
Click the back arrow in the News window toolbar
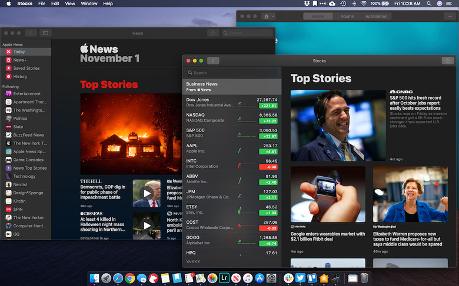(31, 33)
